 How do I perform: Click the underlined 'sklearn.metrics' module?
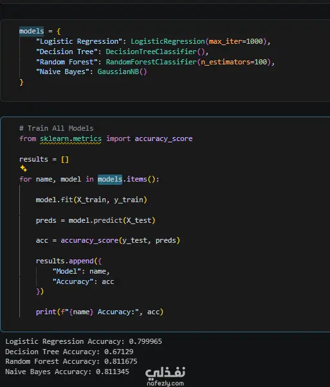point(71,138)
